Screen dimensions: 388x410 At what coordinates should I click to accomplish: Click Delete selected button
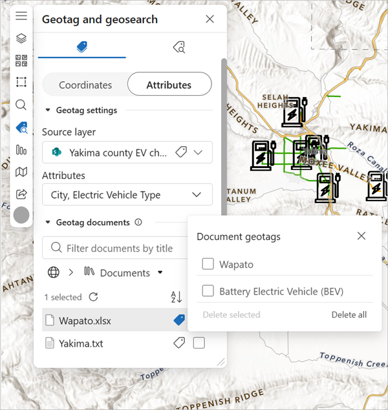pos(232,314)
